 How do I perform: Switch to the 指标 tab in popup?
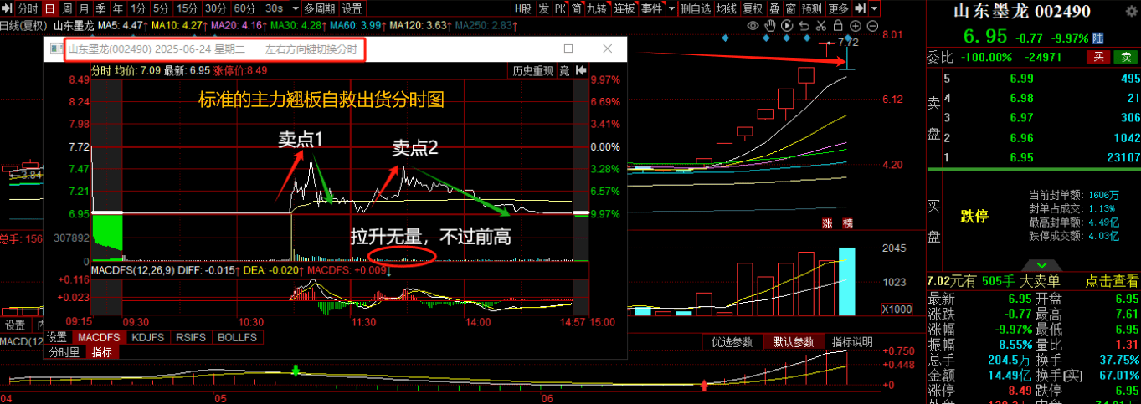tap(101, 352)
